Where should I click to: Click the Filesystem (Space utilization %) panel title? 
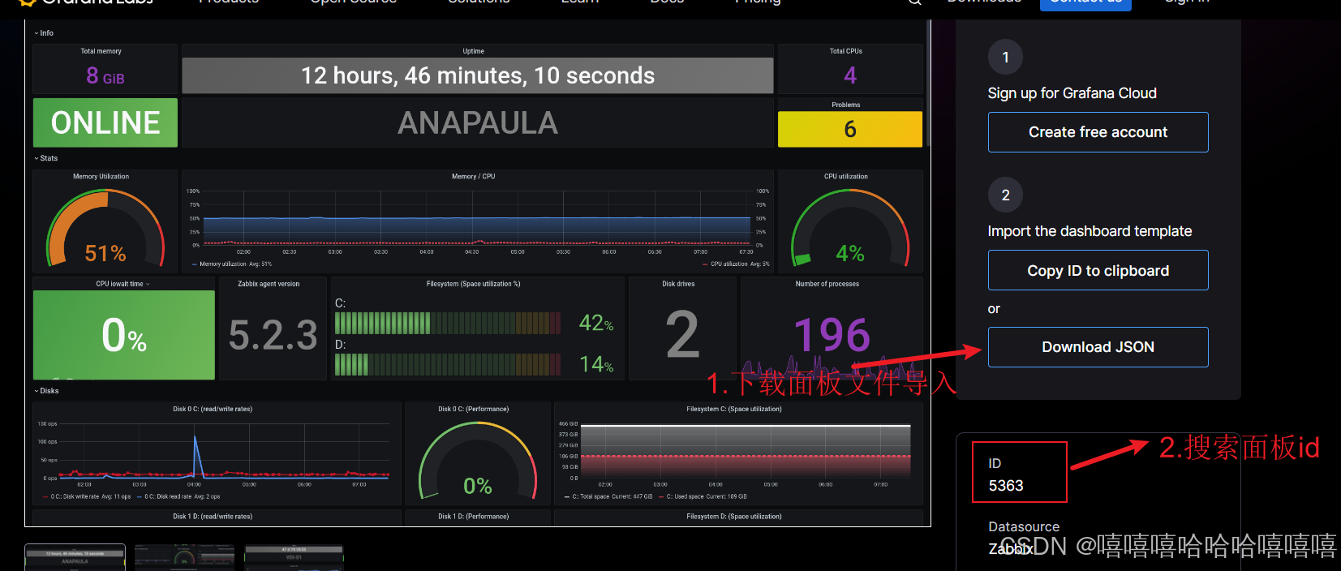click(x=474, y=284)
